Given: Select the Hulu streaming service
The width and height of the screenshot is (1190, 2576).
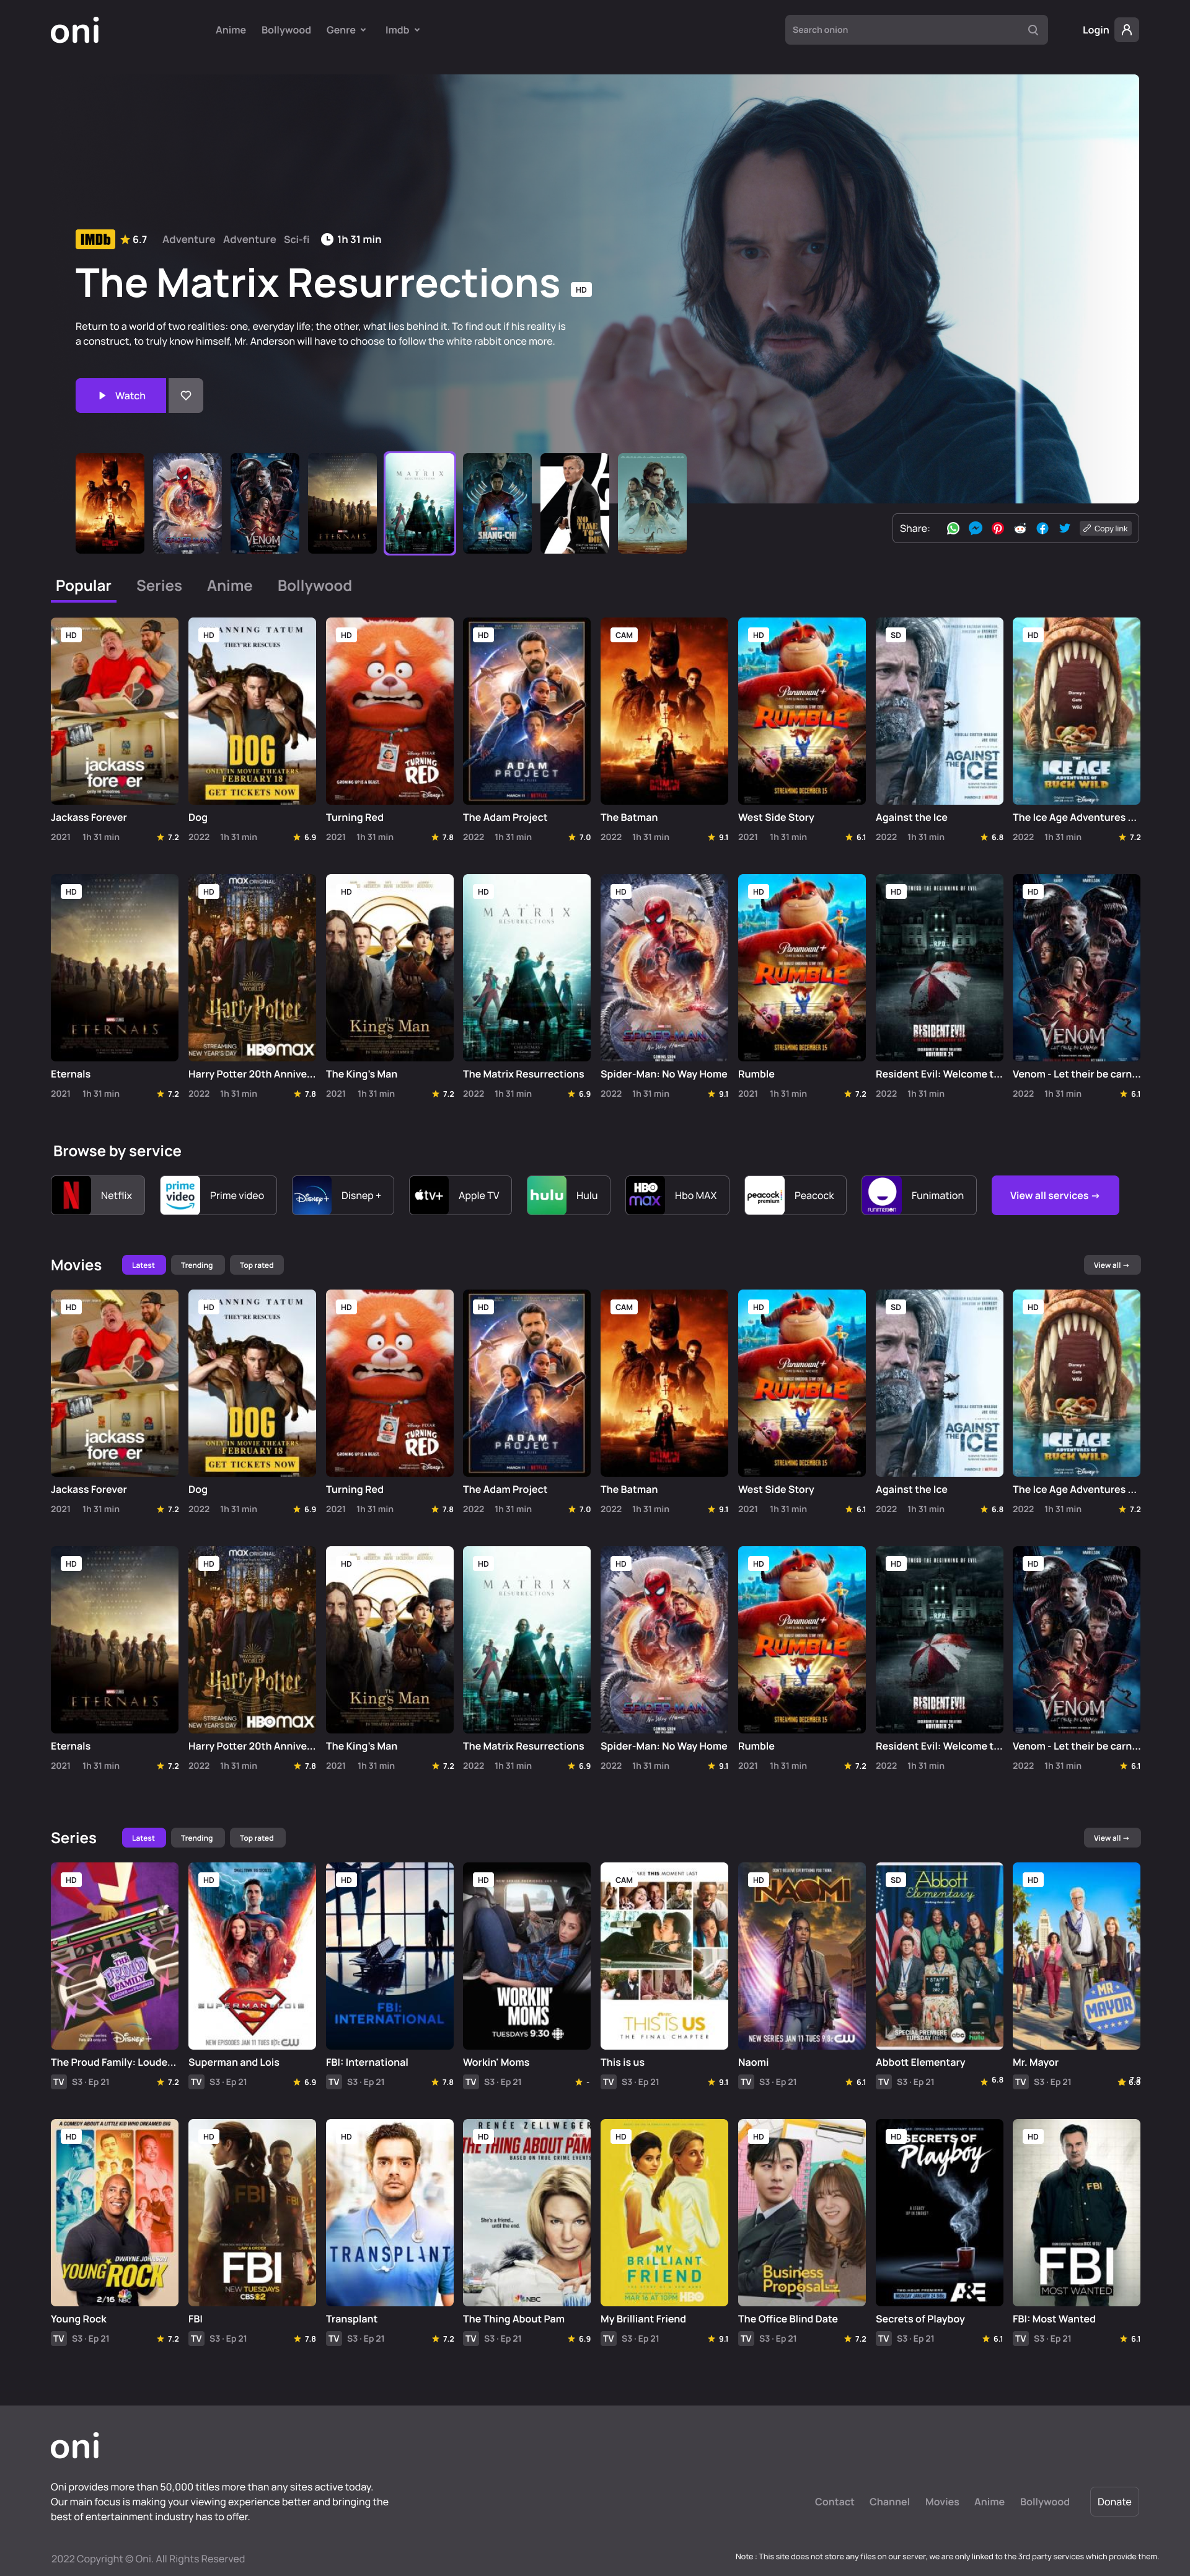Looking at the screenshot, I should pyautogui.click(x=567, y=1195).
